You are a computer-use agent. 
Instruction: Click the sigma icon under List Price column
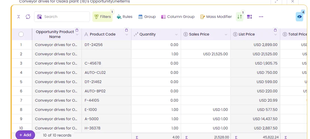(236, 137)
